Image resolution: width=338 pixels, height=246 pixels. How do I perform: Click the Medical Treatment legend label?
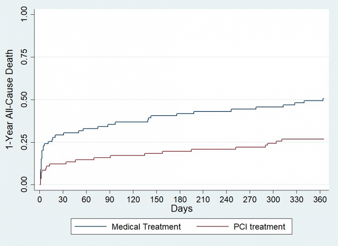(146, 227)
